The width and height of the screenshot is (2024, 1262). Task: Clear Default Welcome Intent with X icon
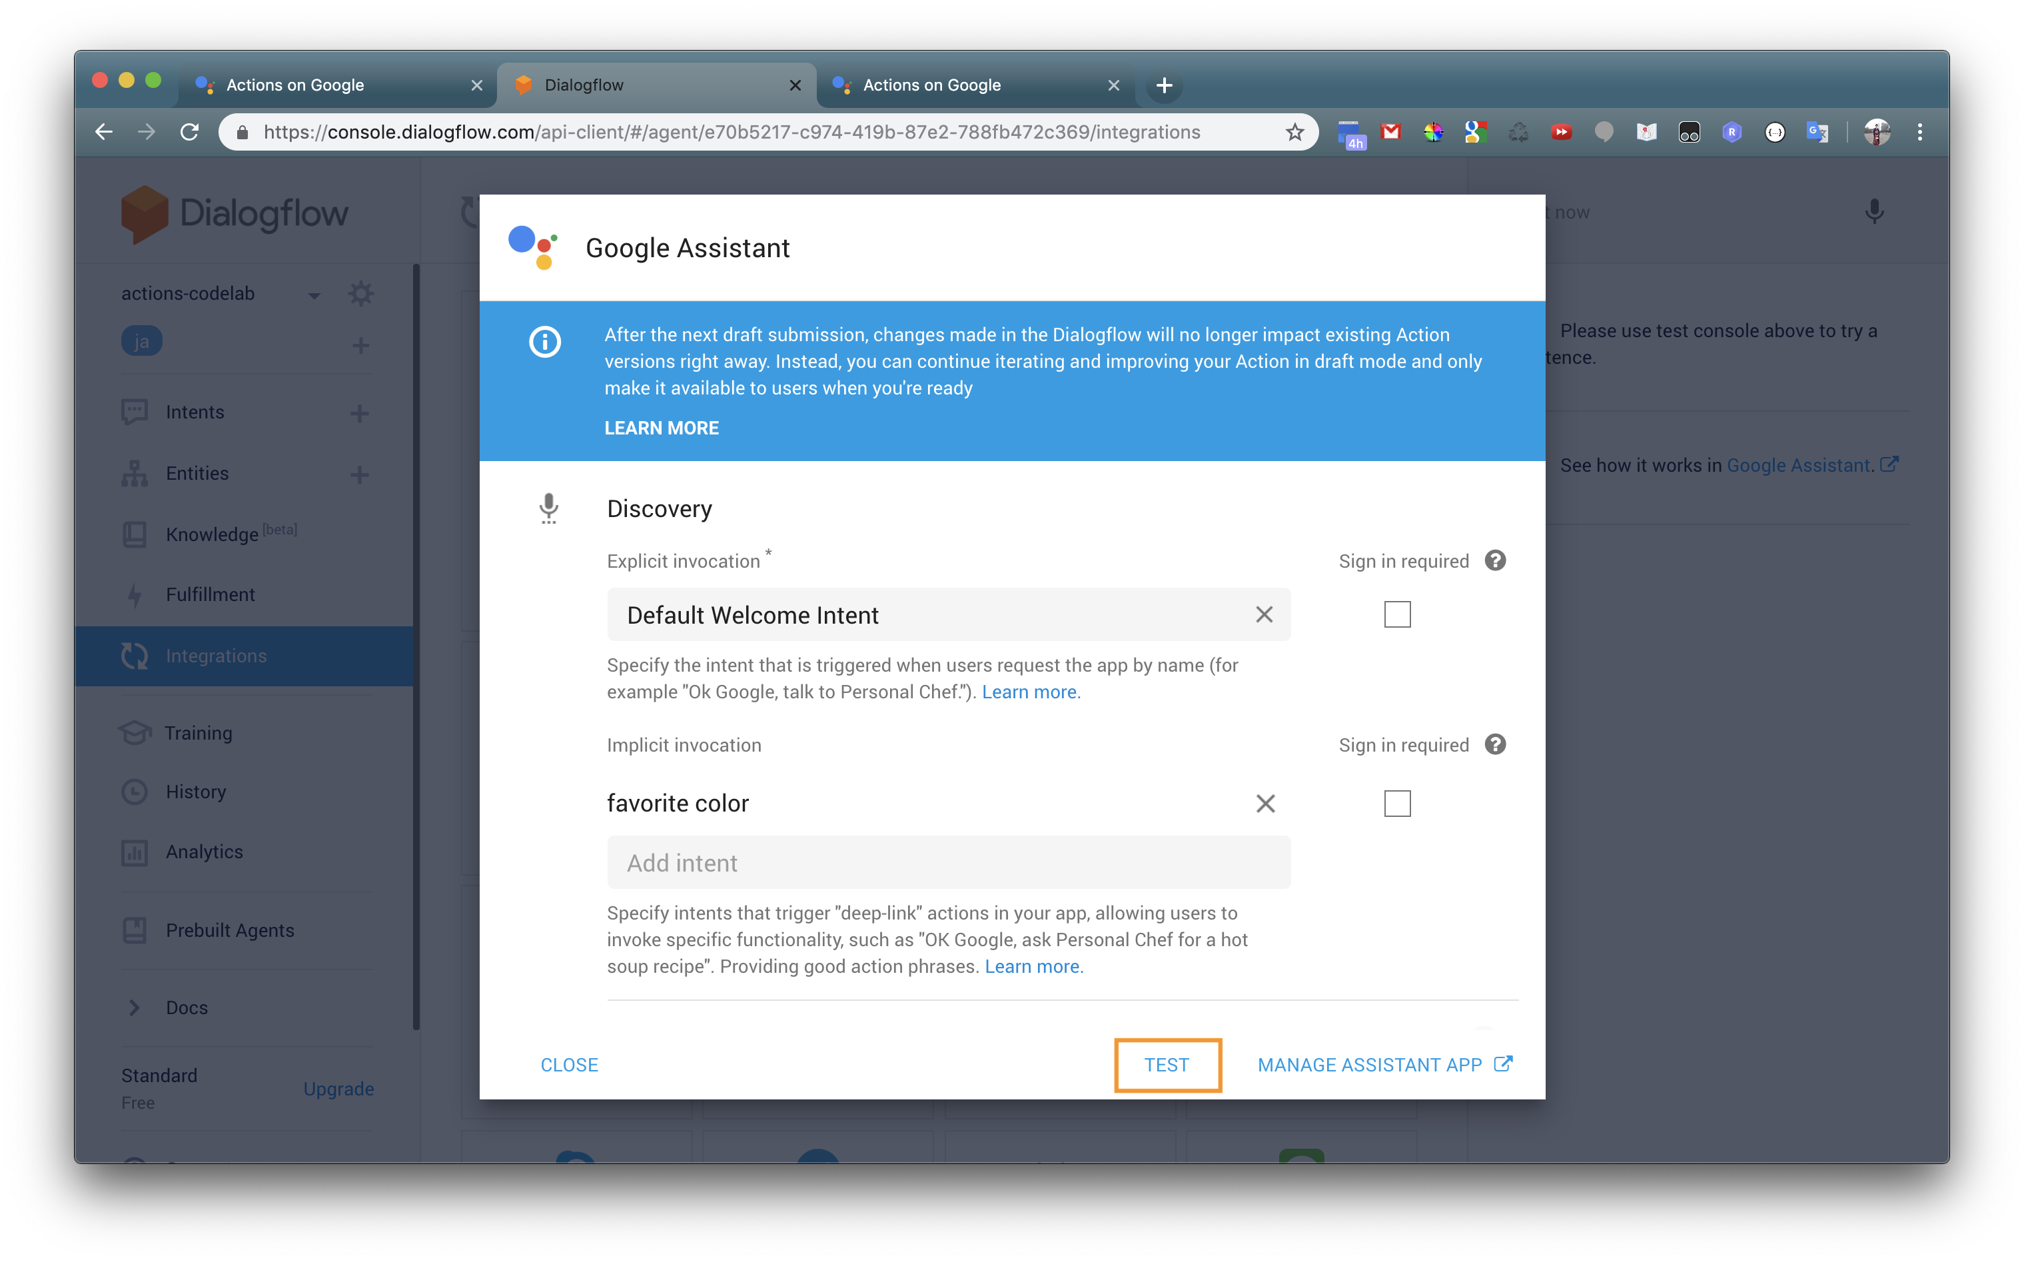pos(1264,615)
